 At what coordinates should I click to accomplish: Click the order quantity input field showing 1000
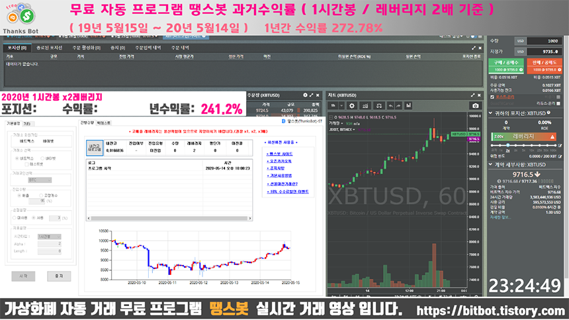[545, 41]
